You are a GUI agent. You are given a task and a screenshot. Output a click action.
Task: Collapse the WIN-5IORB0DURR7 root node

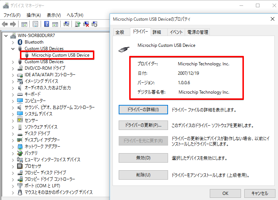[6, 36]
